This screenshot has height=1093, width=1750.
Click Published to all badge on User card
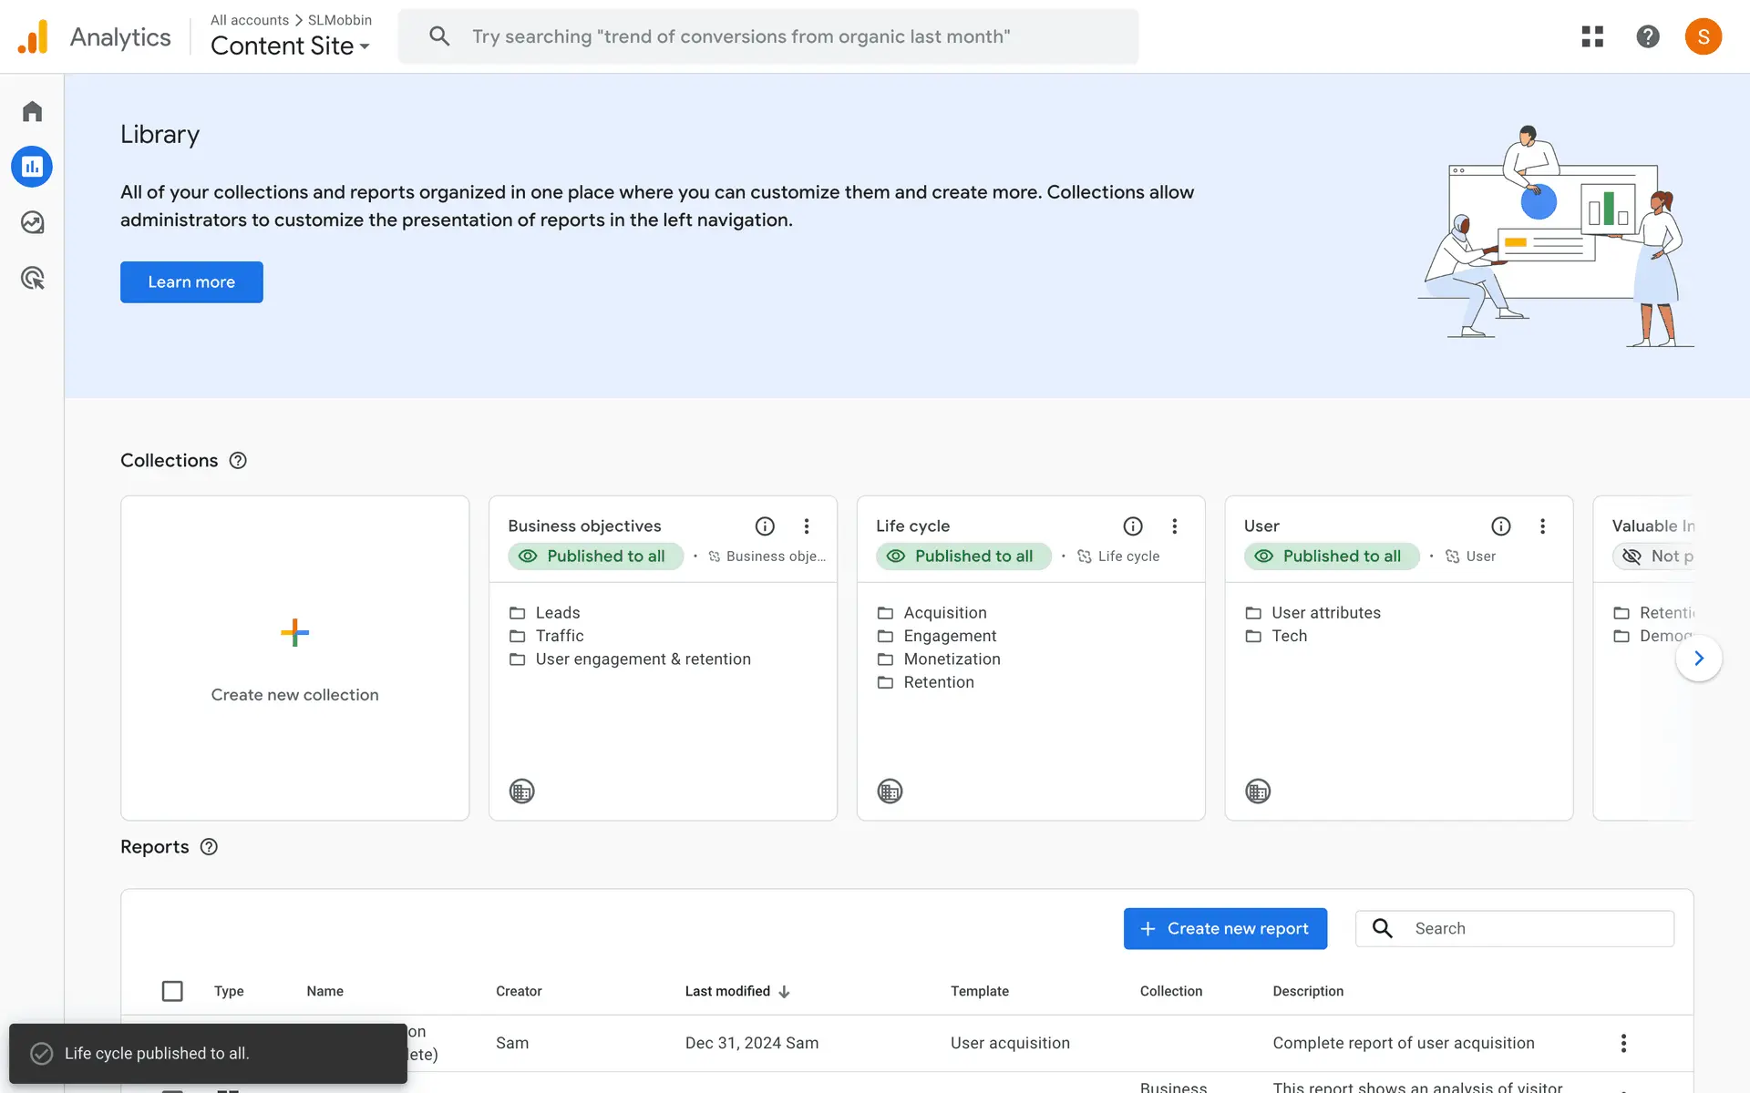click(x=1330, y=557)
